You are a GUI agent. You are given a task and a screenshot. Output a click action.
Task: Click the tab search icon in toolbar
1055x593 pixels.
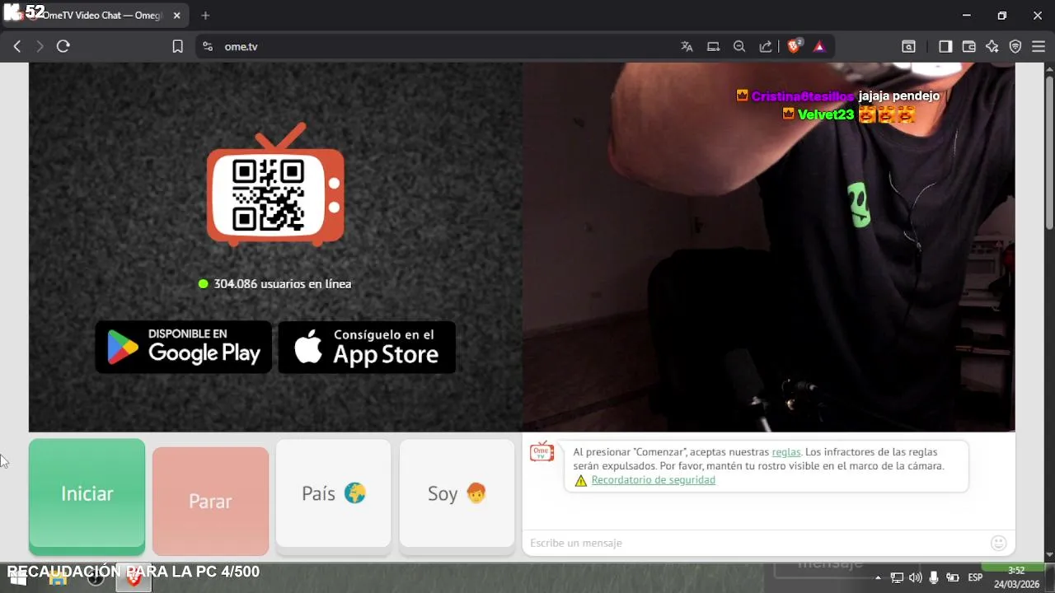[908, 47]
